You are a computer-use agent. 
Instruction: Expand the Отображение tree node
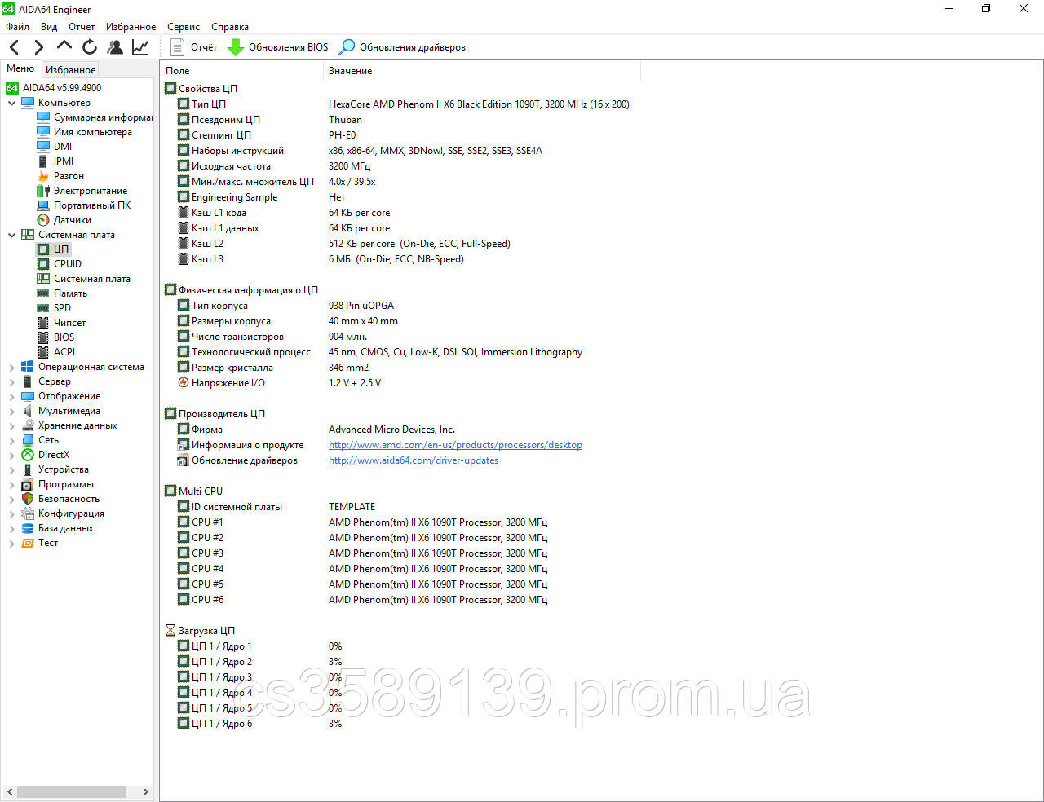click(x=11, y=396)
